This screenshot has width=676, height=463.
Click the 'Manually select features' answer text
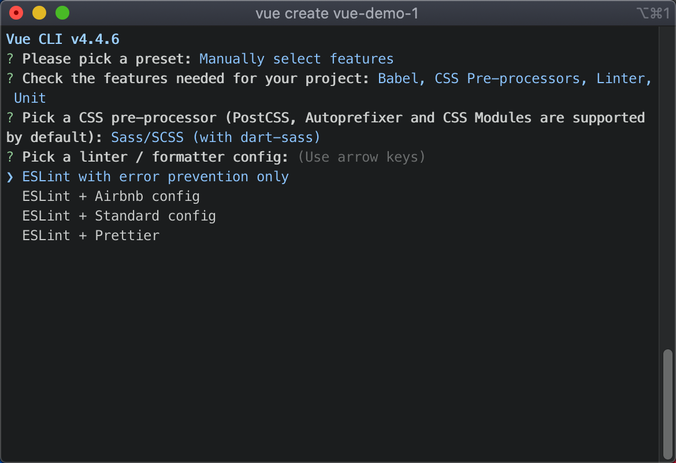296,59
